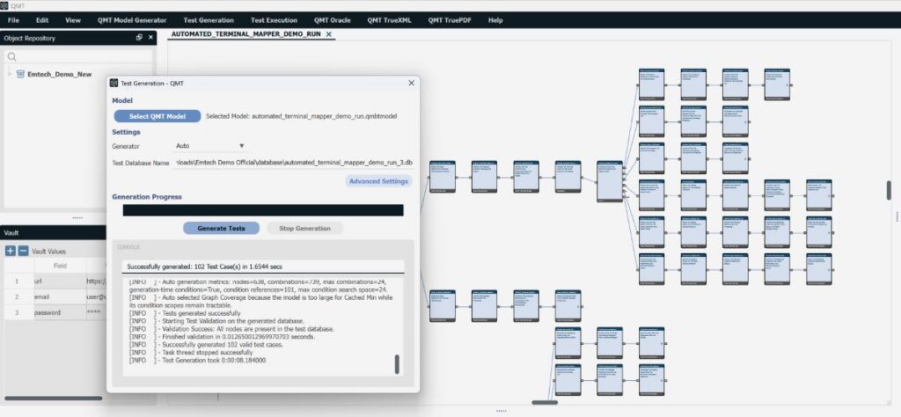Click the model canvas horizontal scrollbar

click(544, 402)
